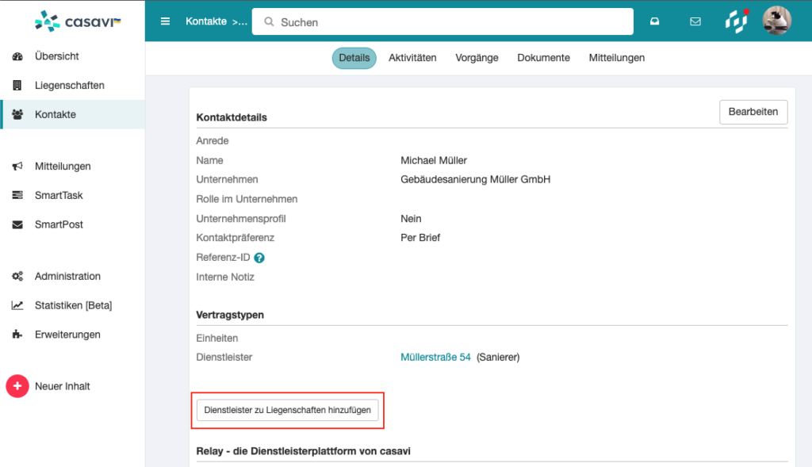Switch to the Aktivitäten tab
Viewport: 812px width, 467px height.
click(412, 58)
